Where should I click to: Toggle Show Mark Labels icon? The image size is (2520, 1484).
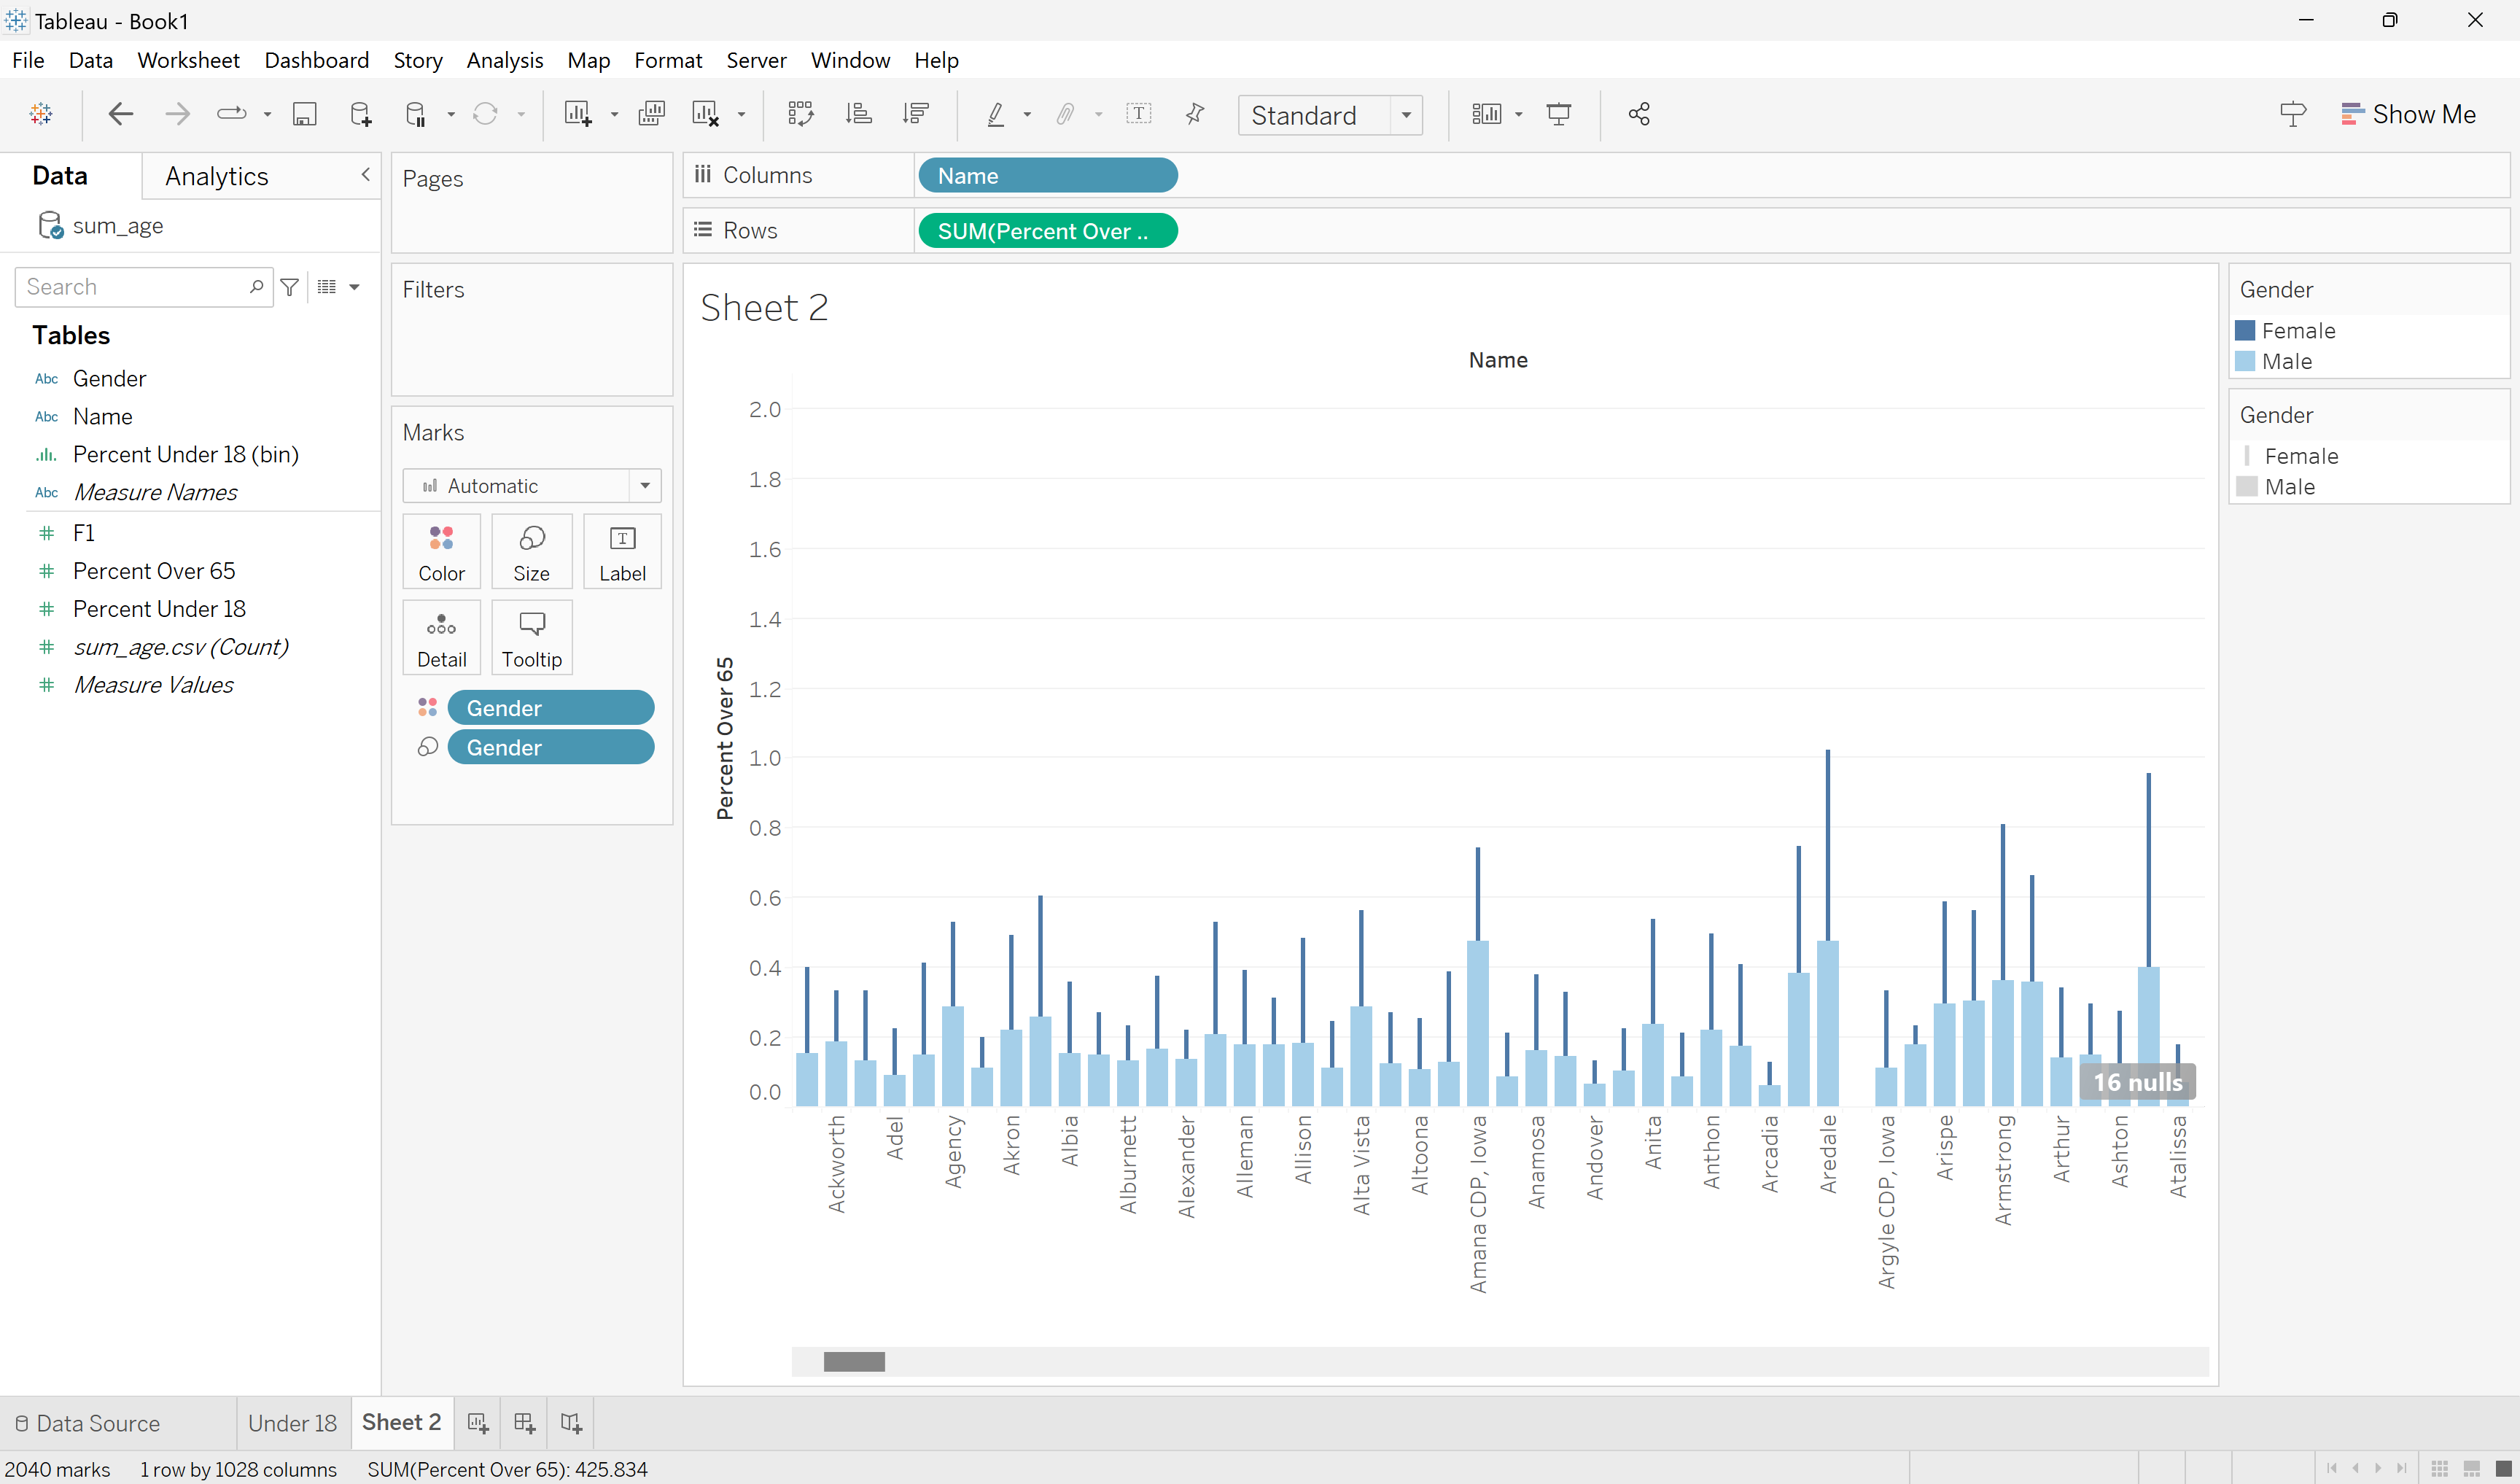(1139, 113)
